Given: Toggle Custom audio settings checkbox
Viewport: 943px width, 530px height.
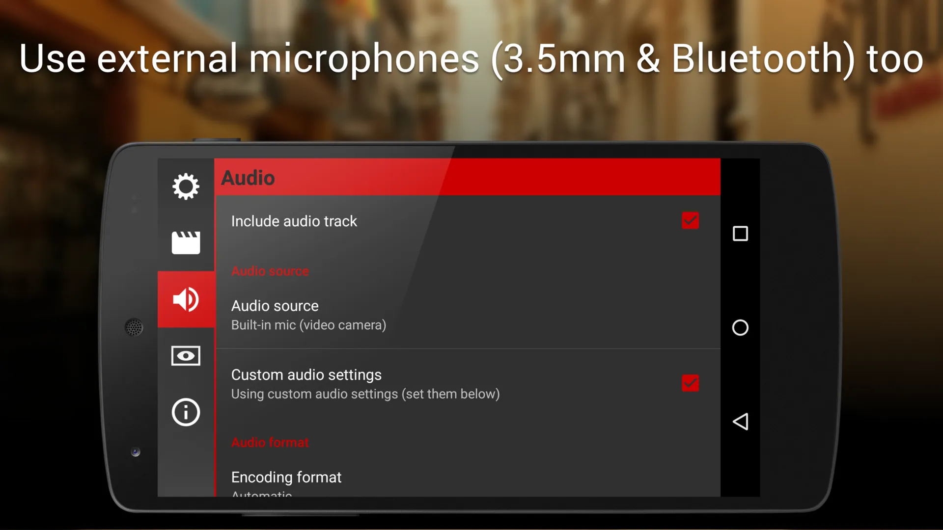Looking at the screenshot, I should pyautogui.click(x=690, y=383).
